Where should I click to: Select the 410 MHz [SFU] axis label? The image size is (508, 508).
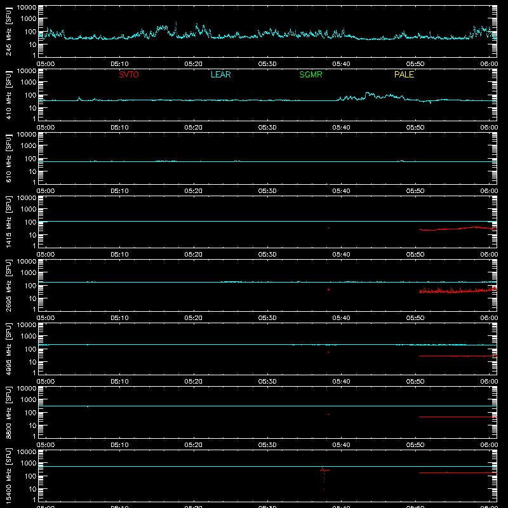8,95
